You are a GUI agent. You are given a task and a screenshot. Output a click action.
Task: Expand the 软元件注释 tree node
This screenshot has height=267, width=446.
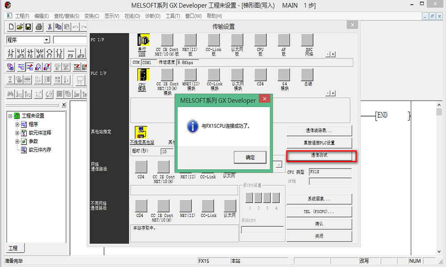coord(17,133)
